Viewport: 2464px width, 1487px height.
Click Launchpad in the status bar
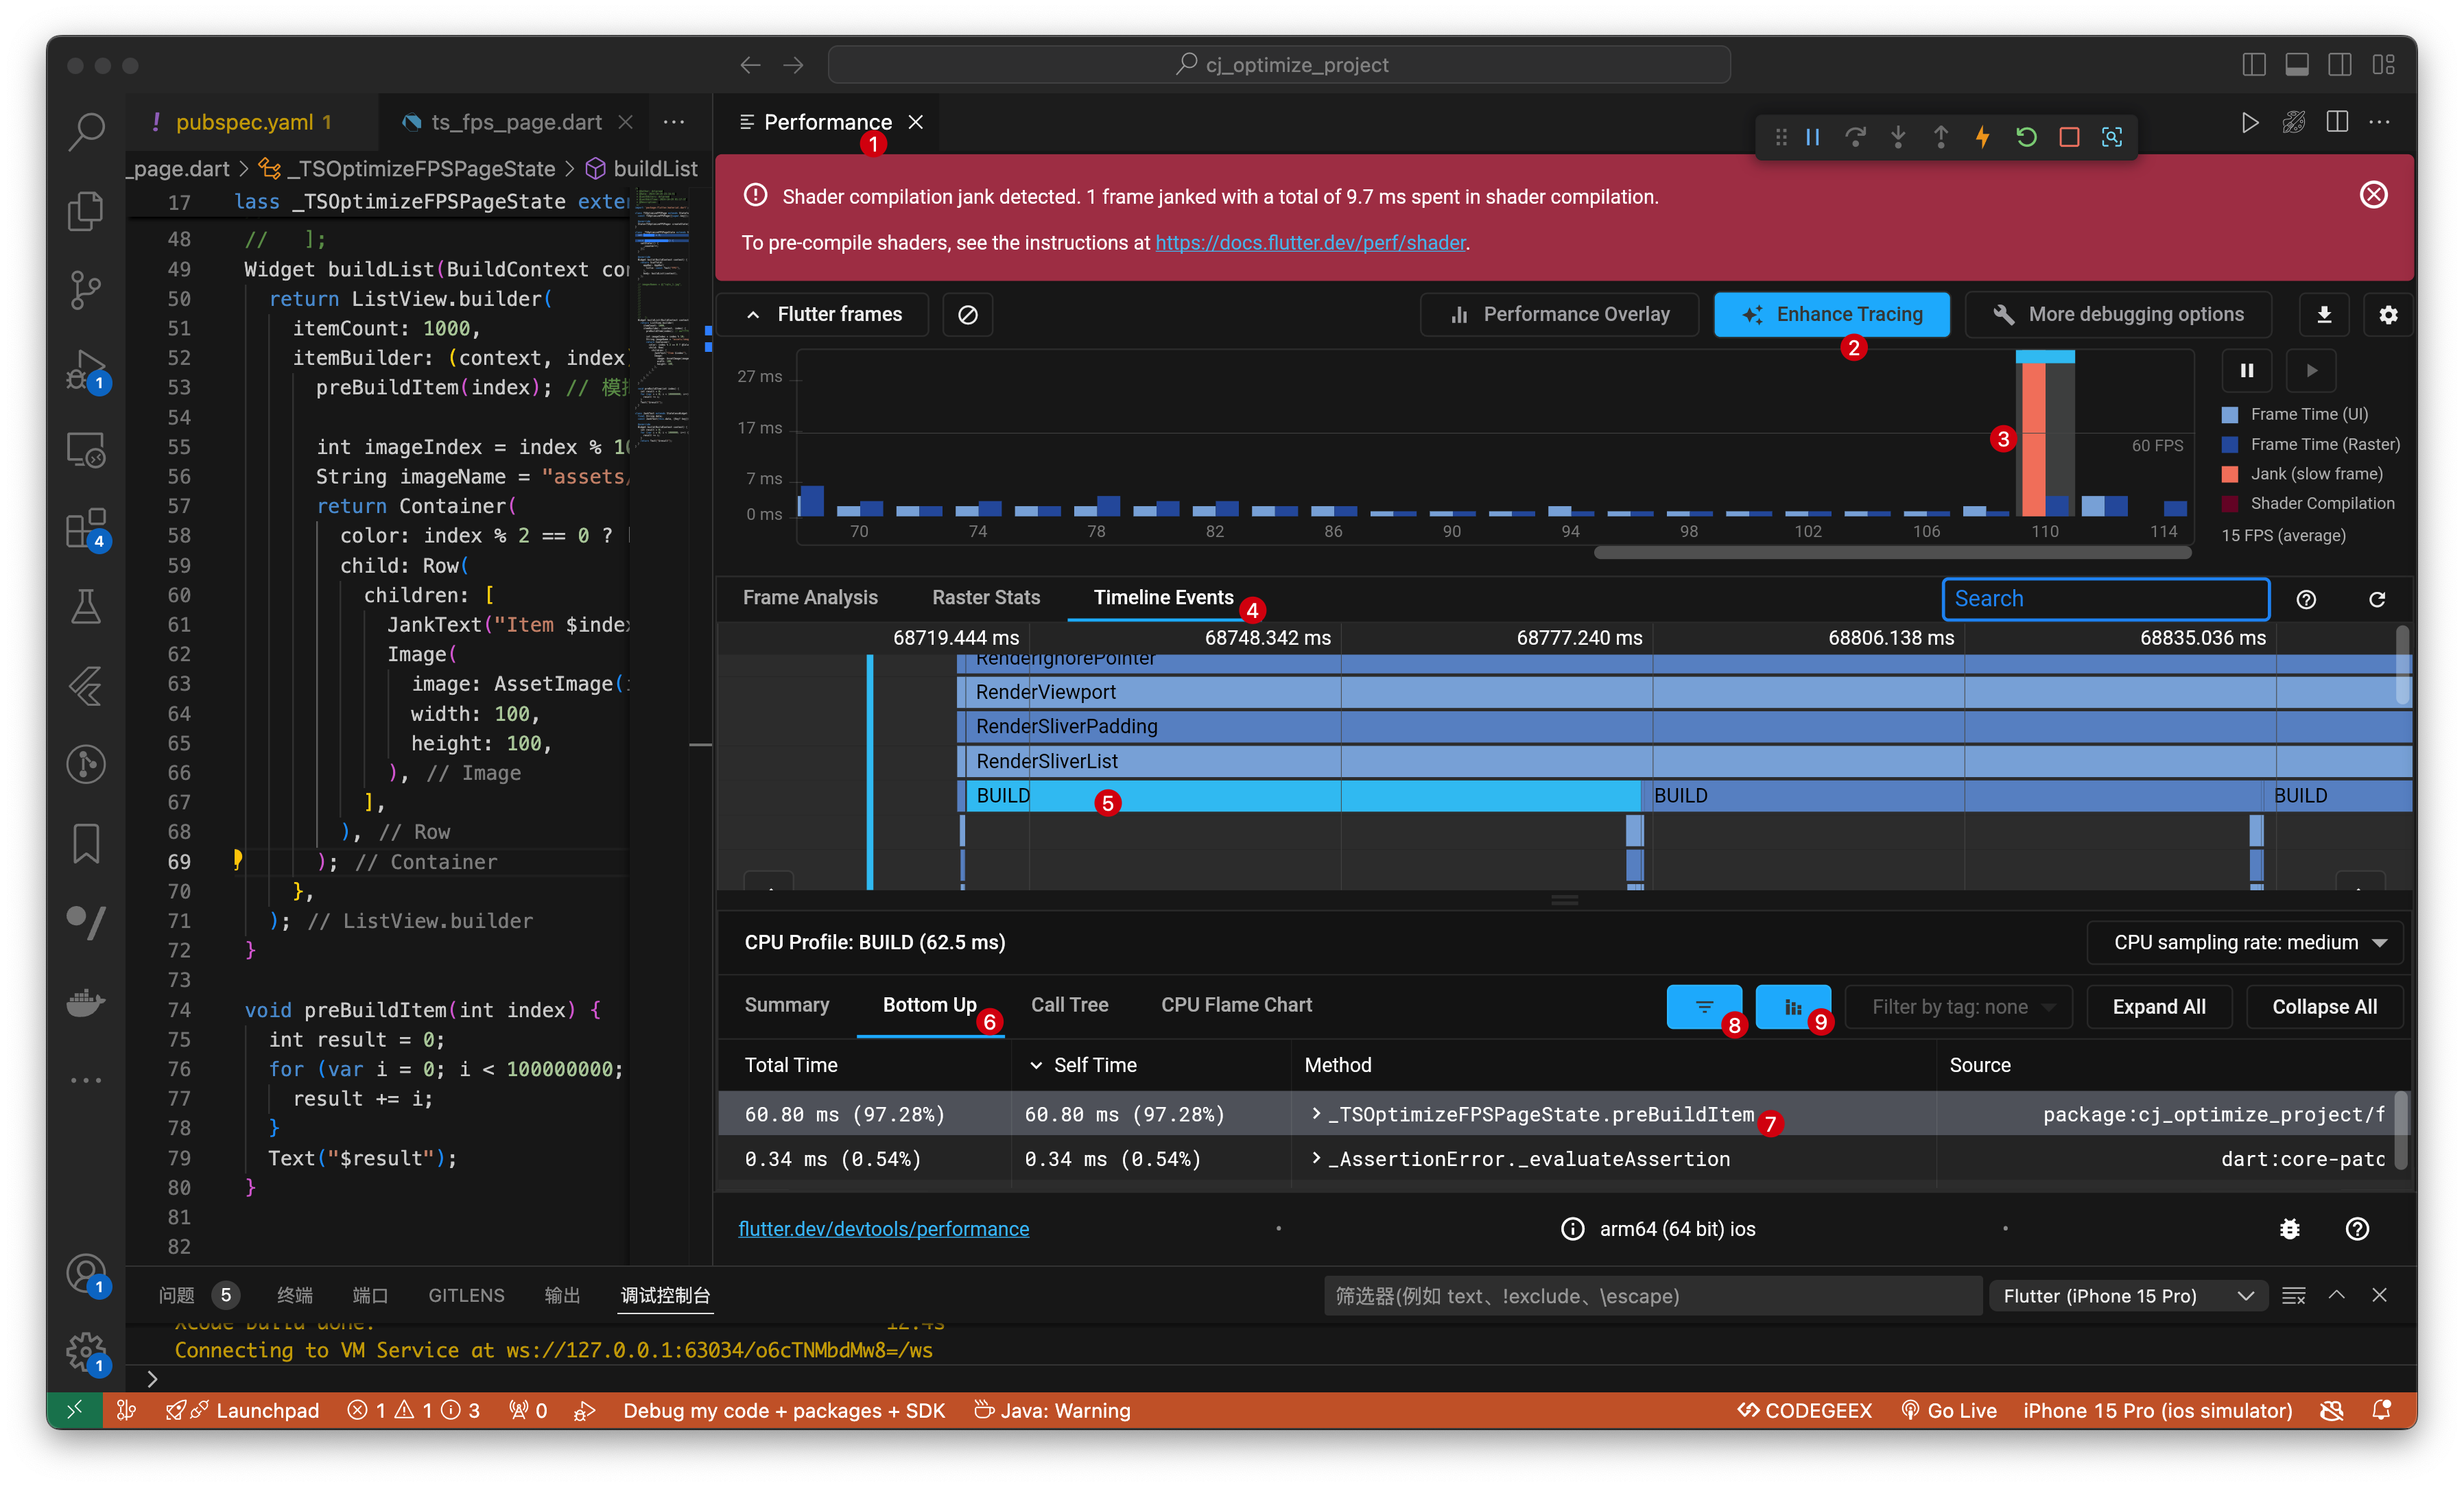pos(242,1410)
